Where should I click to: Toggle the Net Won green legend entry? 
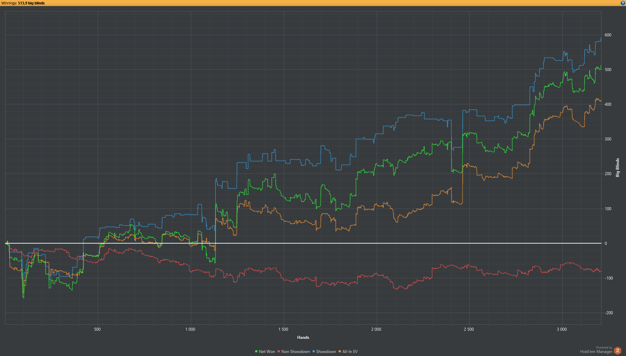click(265, 352)
